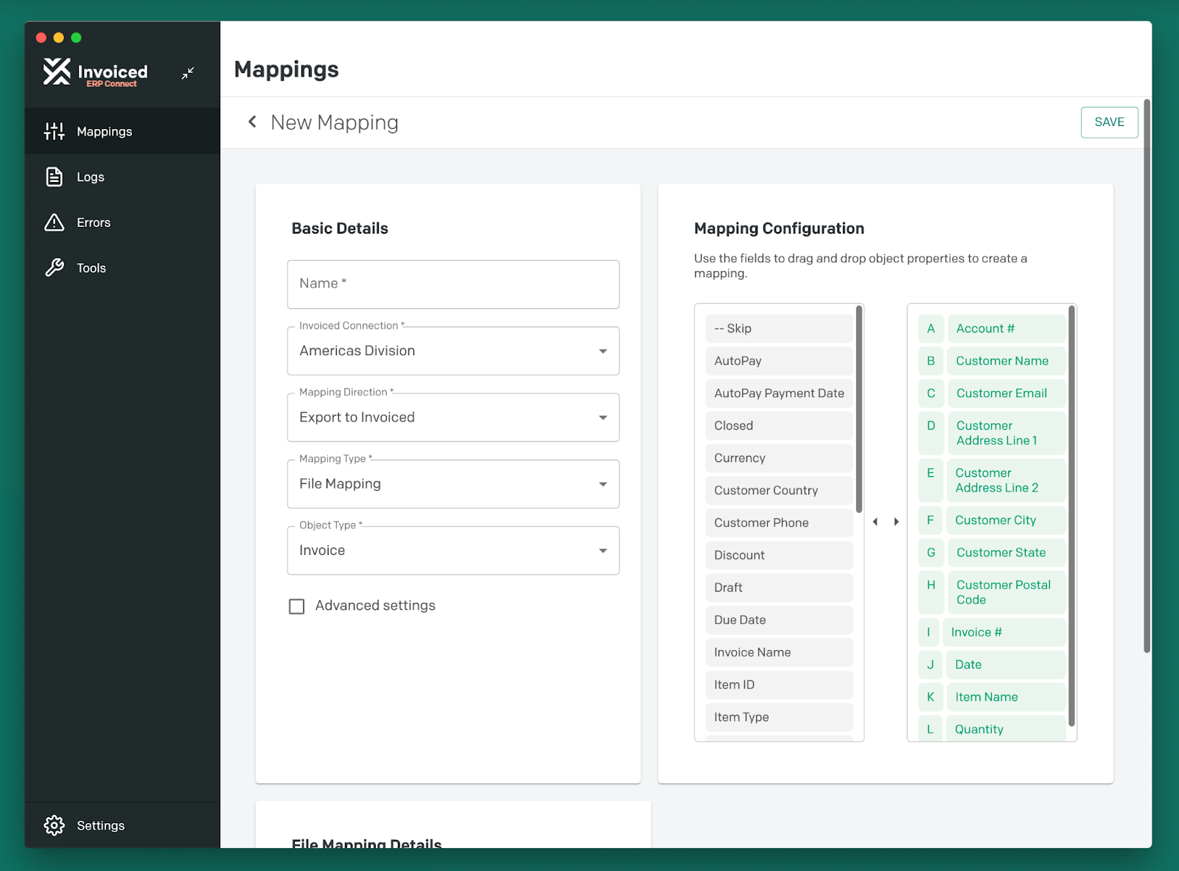Select the Tools wrench icon
The width and height of the screenshot is (1179, 871).
pos(54,267)
